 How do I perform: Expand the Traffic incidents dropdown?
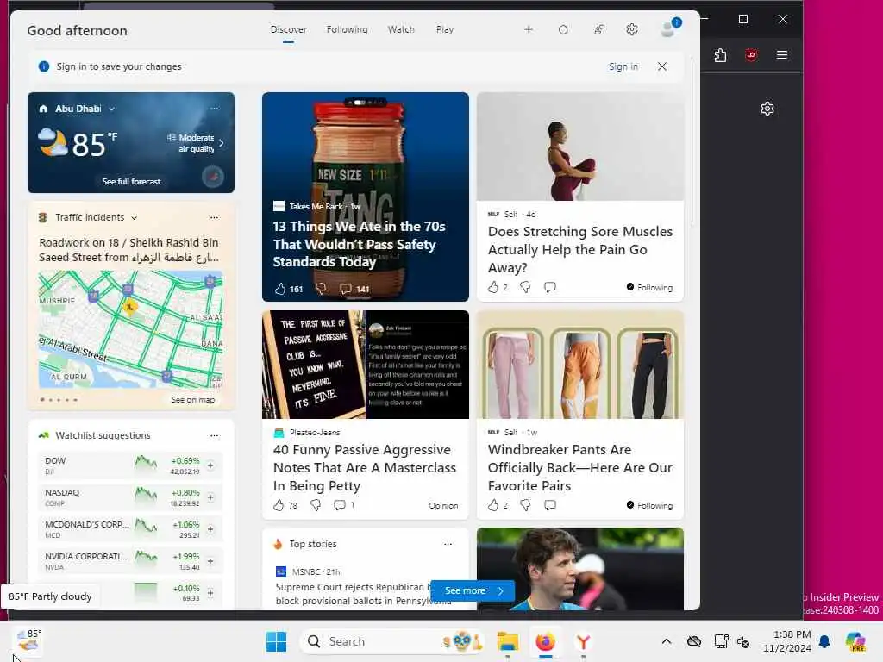point(134,218)
